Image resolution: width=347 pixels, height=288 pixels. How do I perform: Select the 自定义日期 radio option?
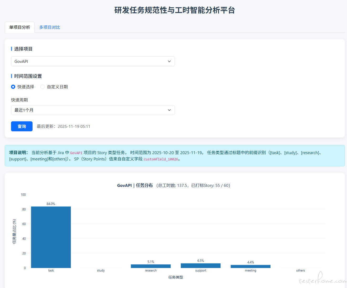tap(43, 87)
